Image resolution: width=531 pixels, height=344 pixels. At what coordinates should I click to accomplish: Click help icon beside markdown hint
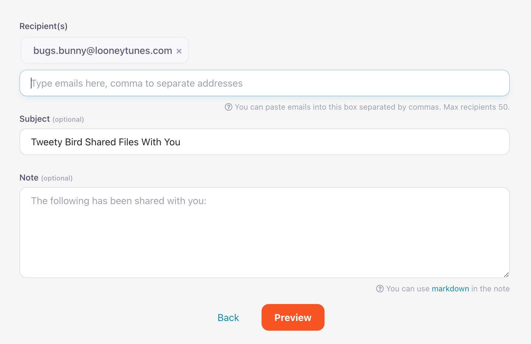point(380,289)
